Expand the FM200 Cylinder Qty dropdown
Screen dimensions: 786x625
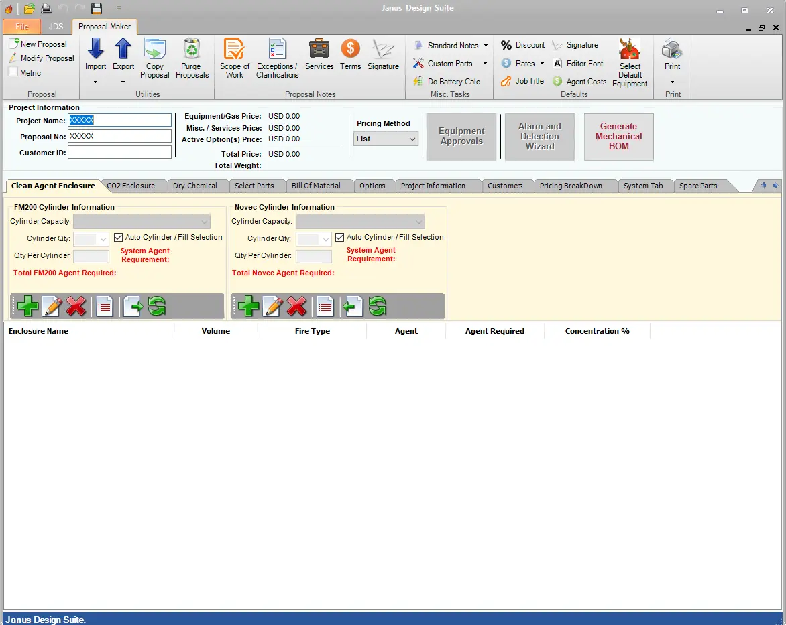103,239
